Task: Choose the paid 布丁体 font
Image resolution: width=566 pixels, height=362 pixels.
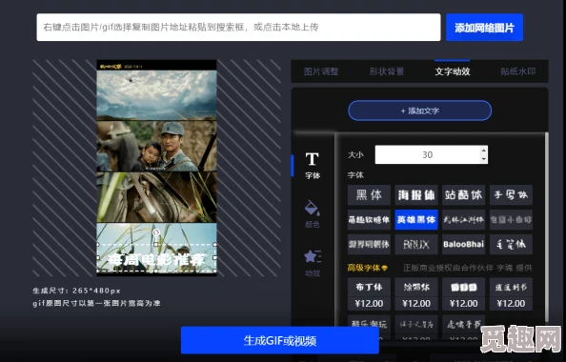Action: click(369, 294)
